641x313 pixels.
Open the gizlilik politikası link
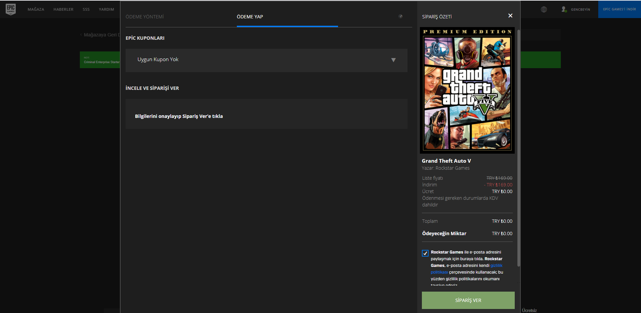(496, 266)
